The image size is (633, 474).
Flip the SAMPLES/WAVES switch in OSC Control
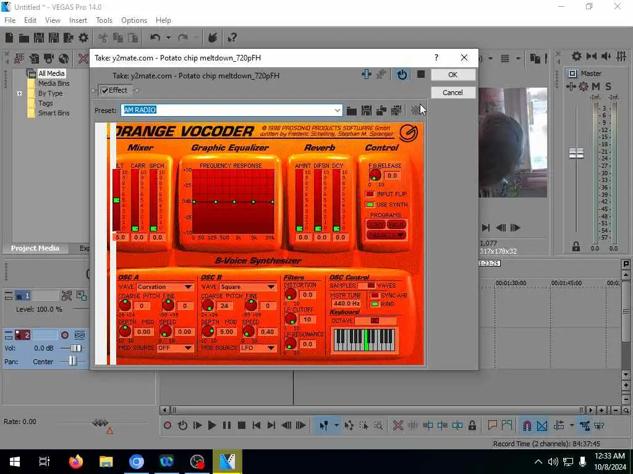pyautogui.click(x=367, y=285)
